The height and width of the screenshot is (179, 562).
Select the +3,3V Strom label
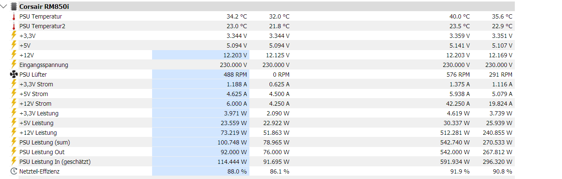point(36,84)
